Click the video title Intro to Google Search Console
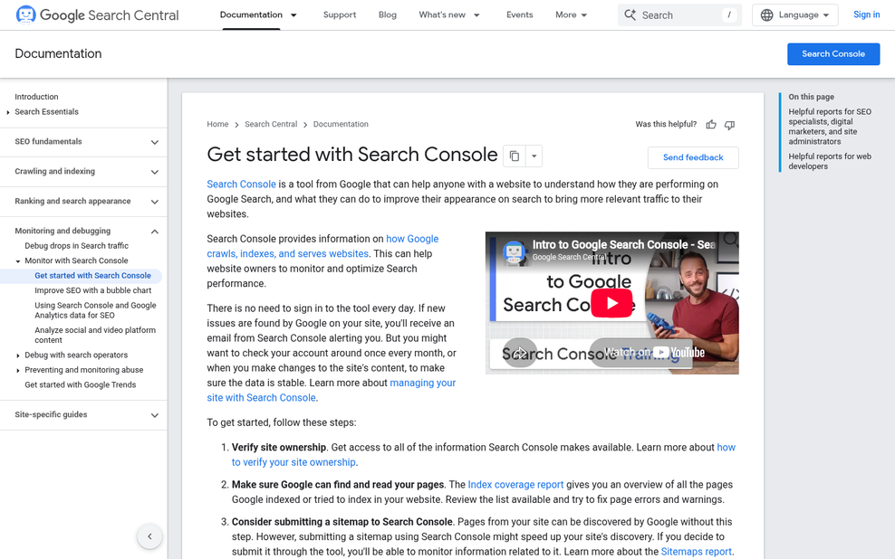 tap(623, 244)
